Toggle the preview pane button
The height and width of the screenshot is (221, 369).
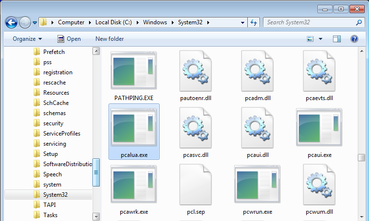point(337,39)
